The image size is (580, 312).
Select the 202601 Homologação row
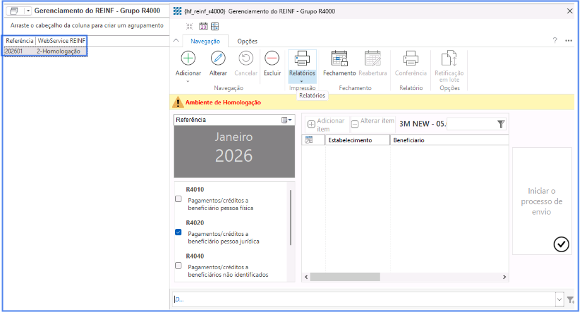44,51
